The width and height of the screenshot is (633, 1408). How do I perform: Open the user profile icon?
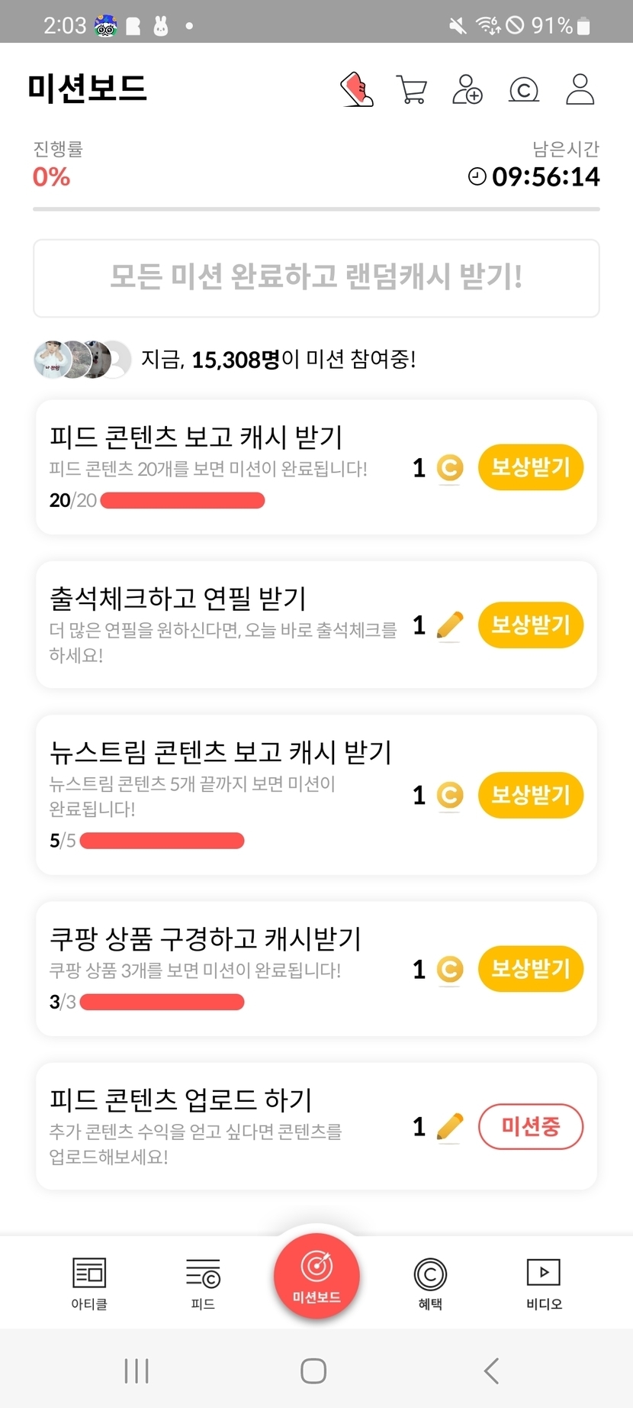(580, 90)
